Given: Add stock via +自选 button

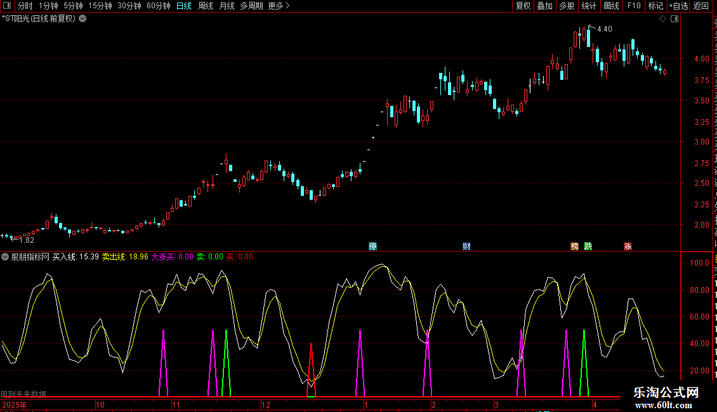Looking at the screenshot, I should 678,6.
